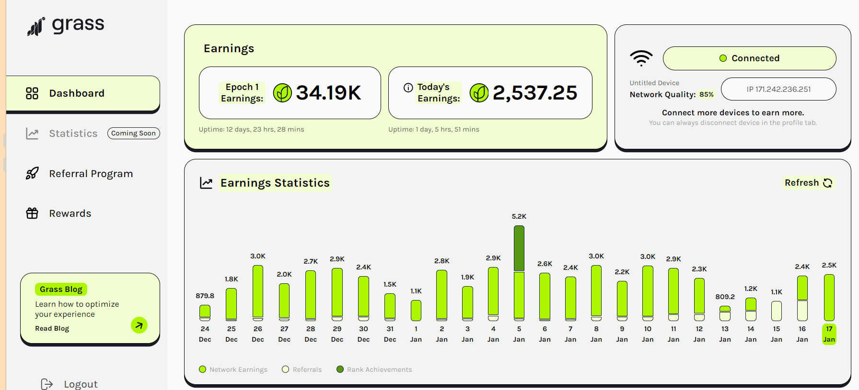The height and width of the screenshot is (390, 859).
Task: Select the 15 Jan bar with 1.1K
Action: point(777,311)
